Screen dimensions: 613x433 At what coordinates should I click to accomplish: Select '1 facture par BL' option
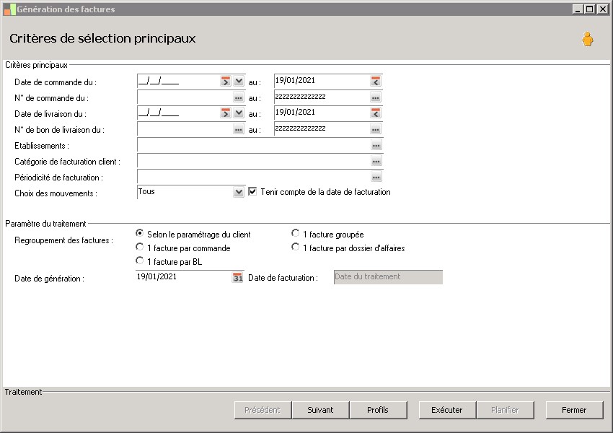pos(140,261)
